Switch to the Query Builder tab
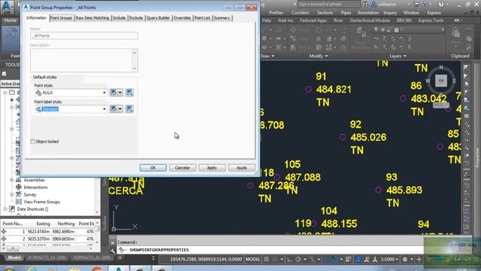 click(x=158, y=18)
